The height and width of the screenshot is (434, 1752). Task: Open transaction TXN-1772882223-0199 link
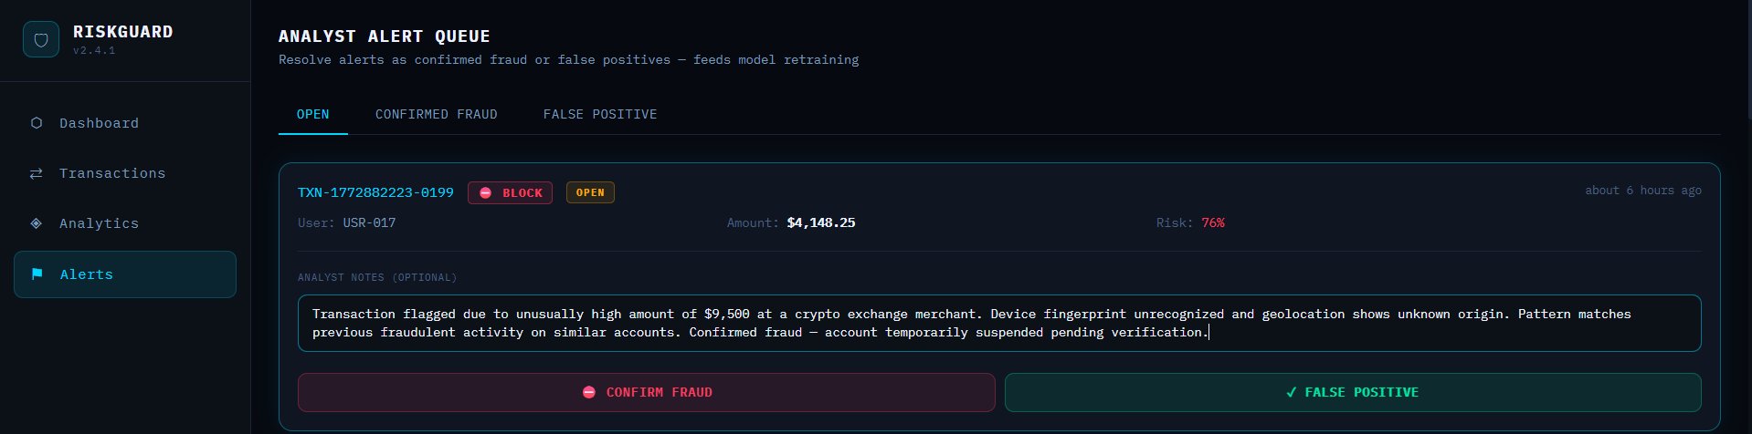375,192
